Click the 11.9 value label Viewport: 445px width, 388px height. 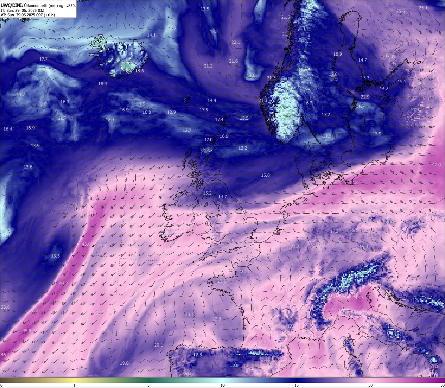coord(141,104)
